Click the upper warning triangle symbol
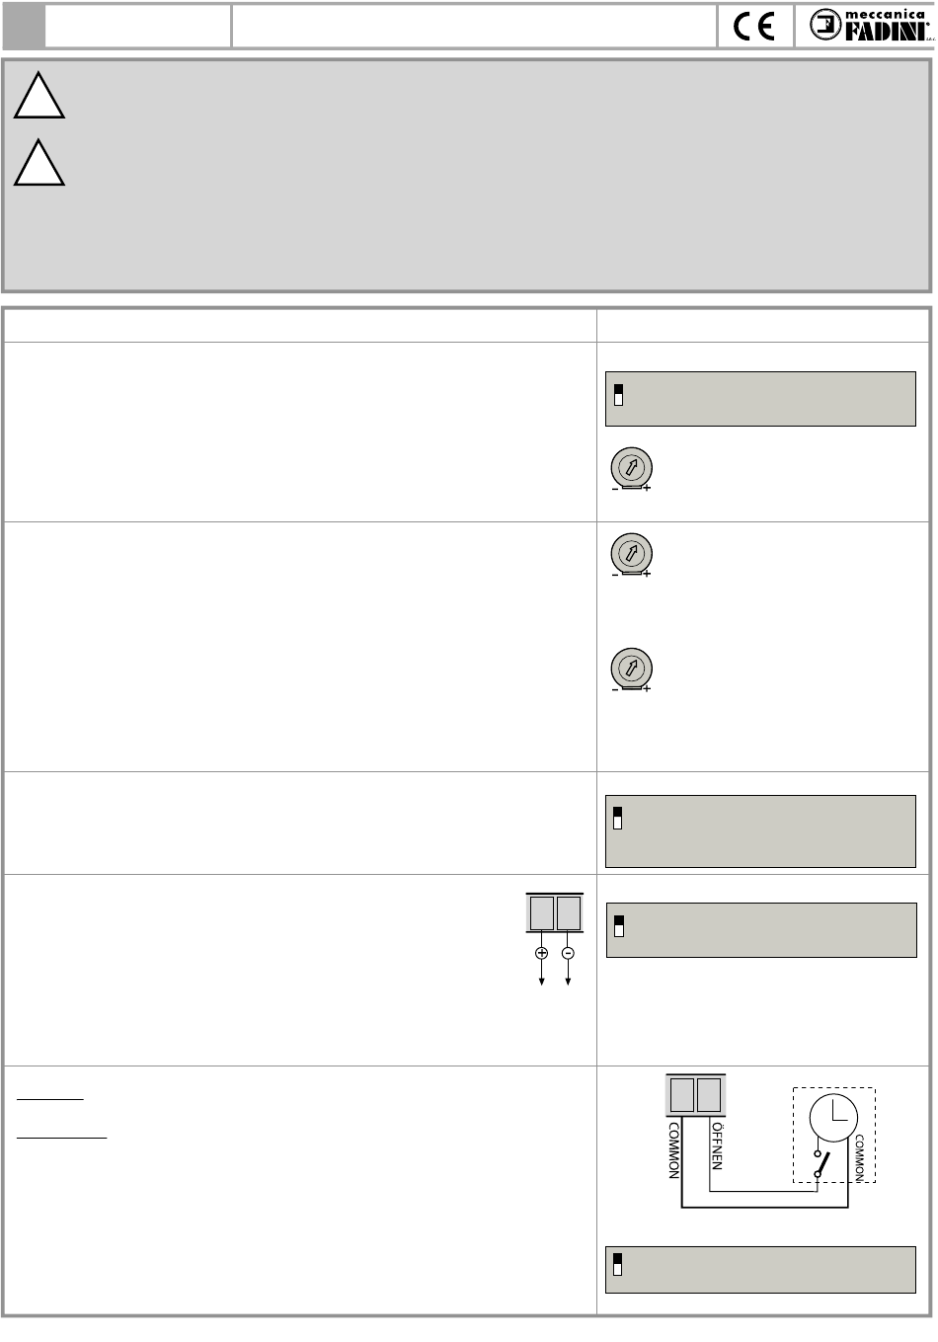Screen dimensions: 938x1342 click(39, 96)
